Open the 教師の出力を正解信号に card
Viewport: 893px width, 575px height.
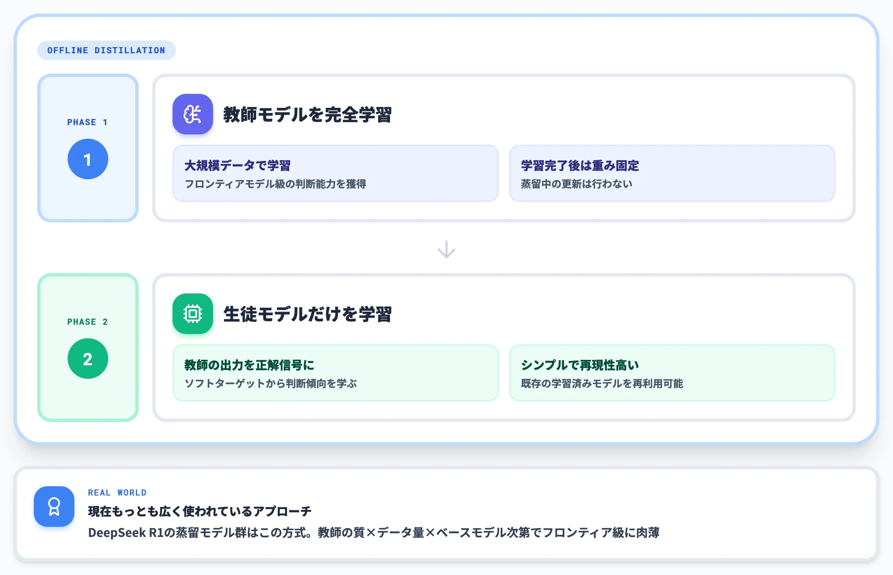[x=336, y=373]
